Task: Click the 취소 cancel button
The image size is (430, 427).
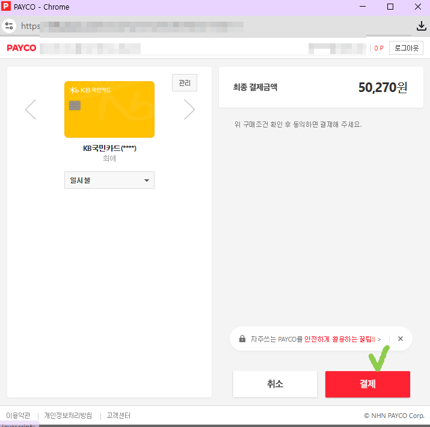Action: coord(275,384)
